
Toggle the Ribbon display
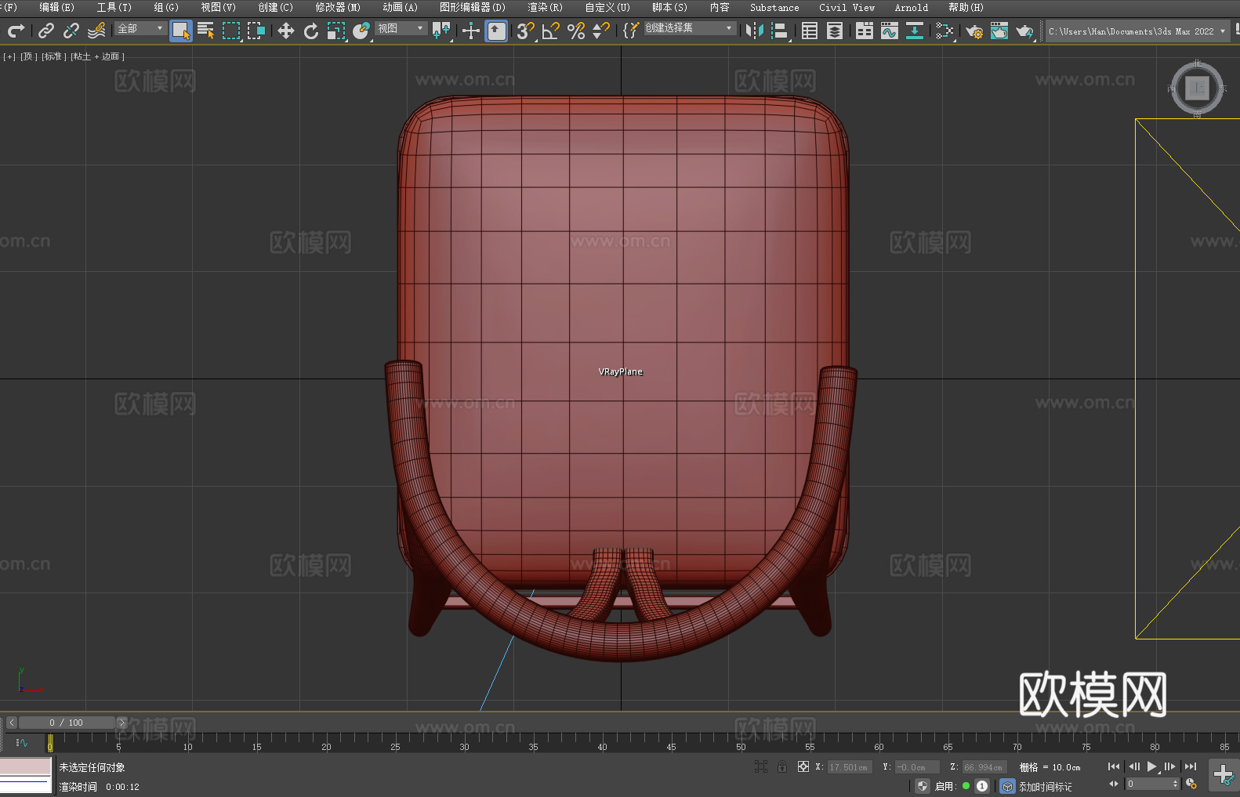coord(865,31)
